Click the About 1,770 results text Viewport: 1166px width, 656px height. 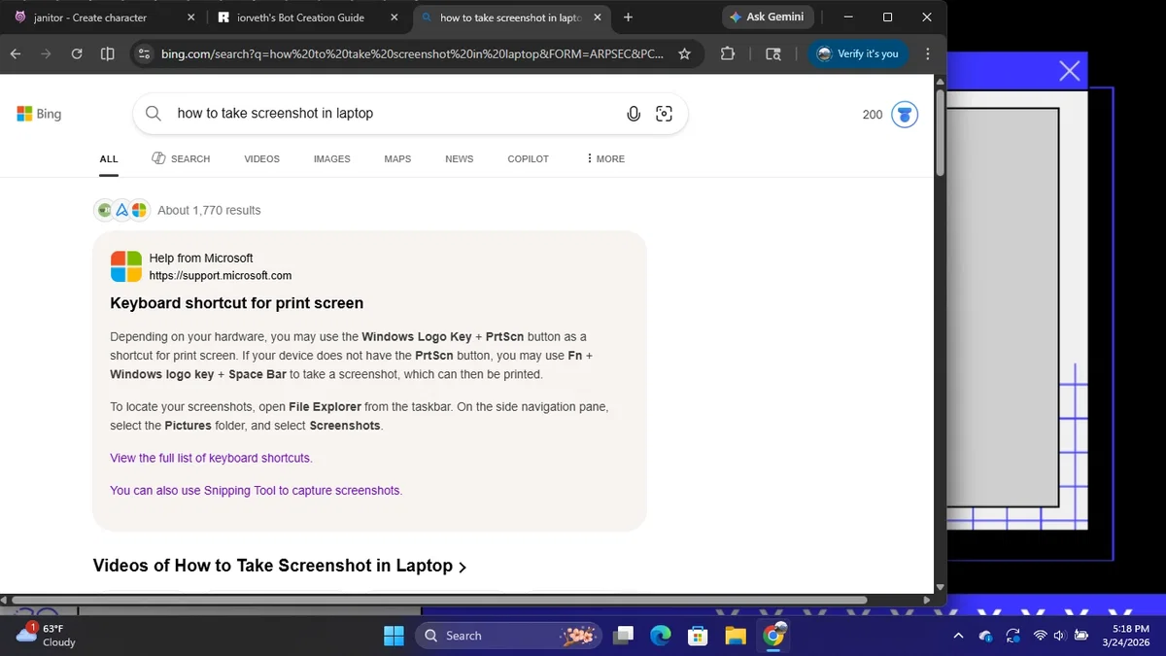[x=209, y=211]
